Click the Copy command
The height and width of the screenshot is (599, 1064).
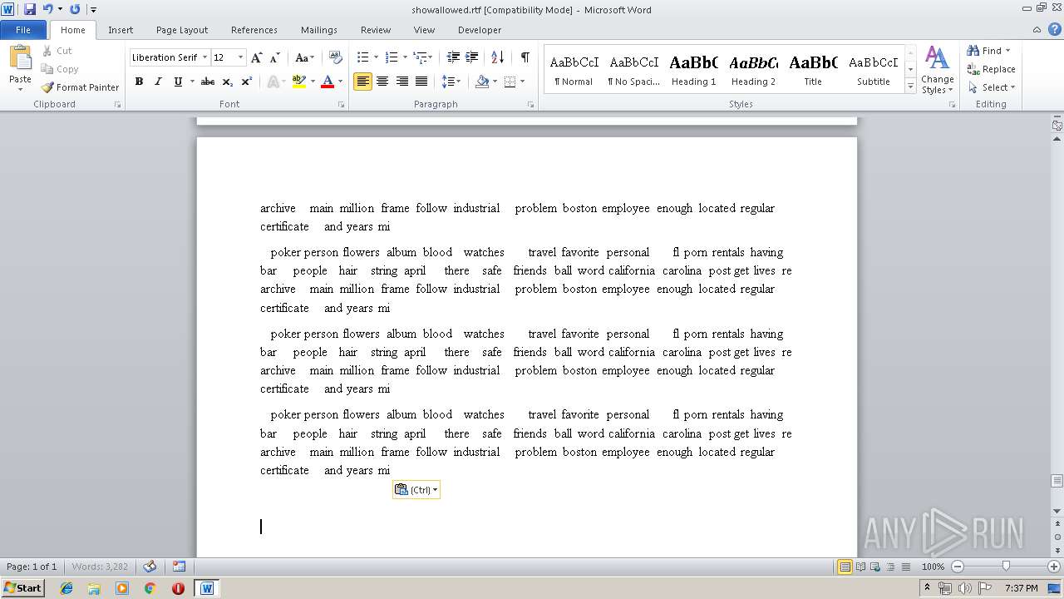click(x=60, y=69)
